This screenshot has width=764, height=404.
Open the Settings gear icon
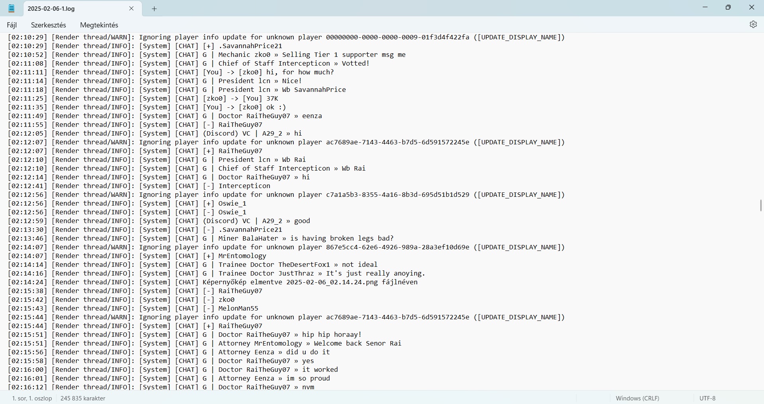click(x=753, y=25)
